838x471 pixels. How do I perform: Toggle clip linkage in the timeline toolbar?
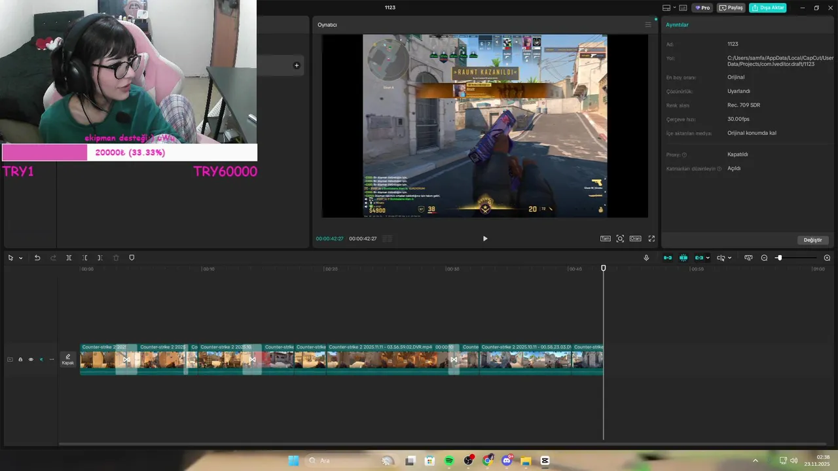pyautogui.click(x=699, y=258)
